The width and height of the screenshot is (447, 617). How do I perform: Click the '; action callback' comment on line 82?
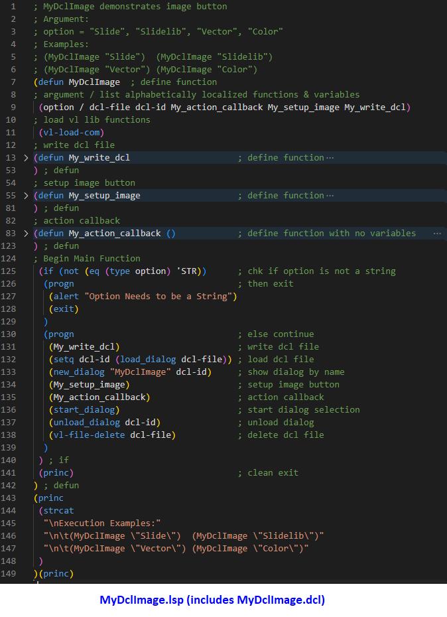pos(77,221)
